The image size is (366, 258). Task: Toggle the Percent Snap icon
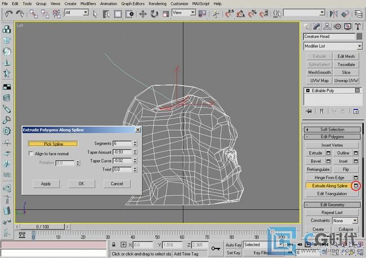click(252, 14)
